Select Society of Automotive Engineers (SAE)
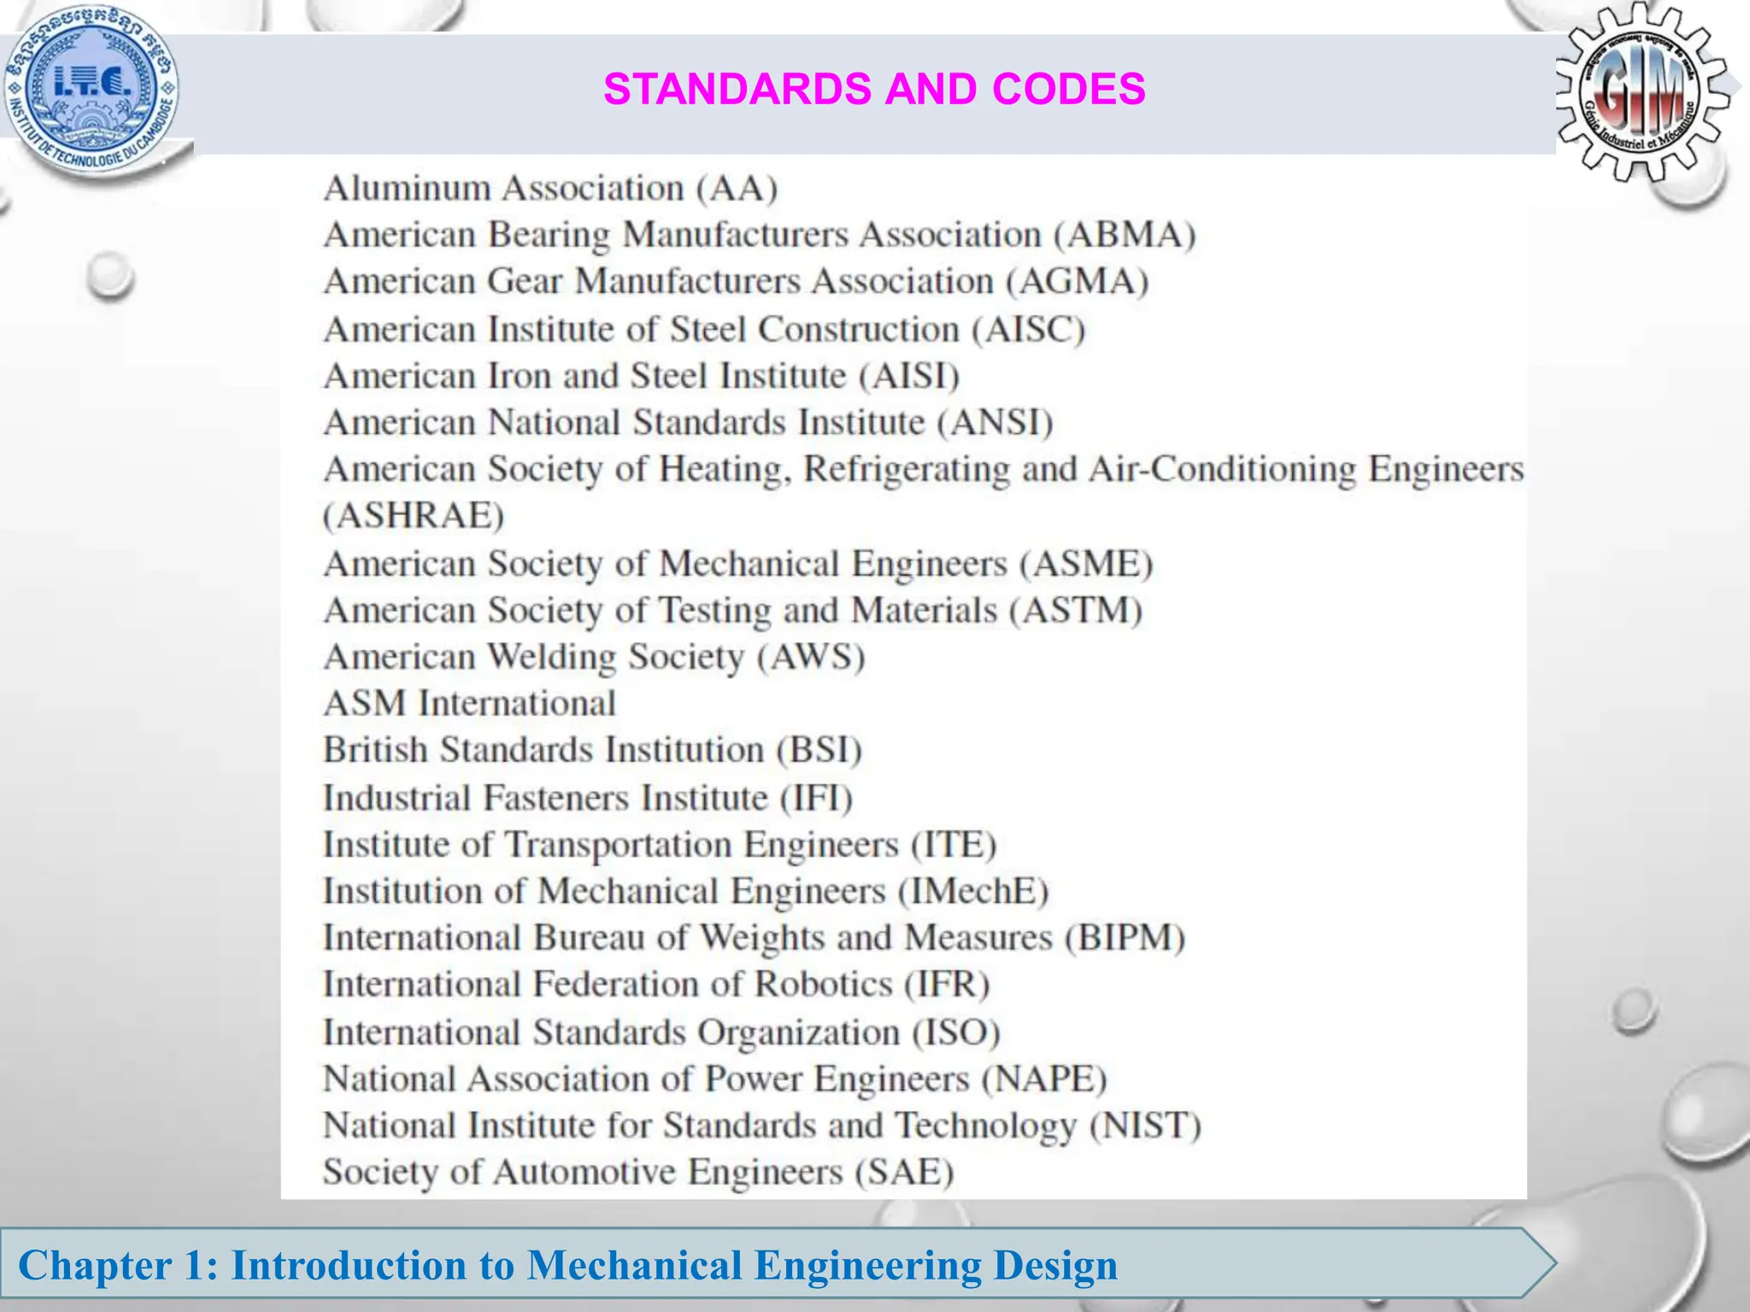Screen dimensions: 1750x1312 point(638,1173)
